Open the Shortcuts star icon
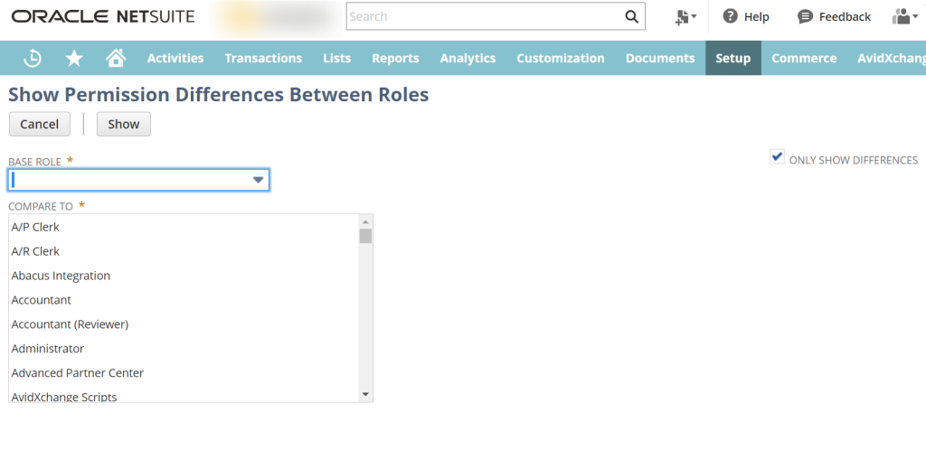The width and height of the screenshot is (926, 450). pyautogui.click(x=74, y=58)
